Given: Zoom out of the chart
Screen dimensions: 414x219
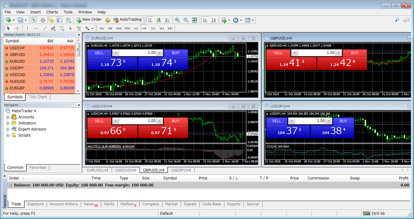Looking at the screenshot, I should point(186,20).
